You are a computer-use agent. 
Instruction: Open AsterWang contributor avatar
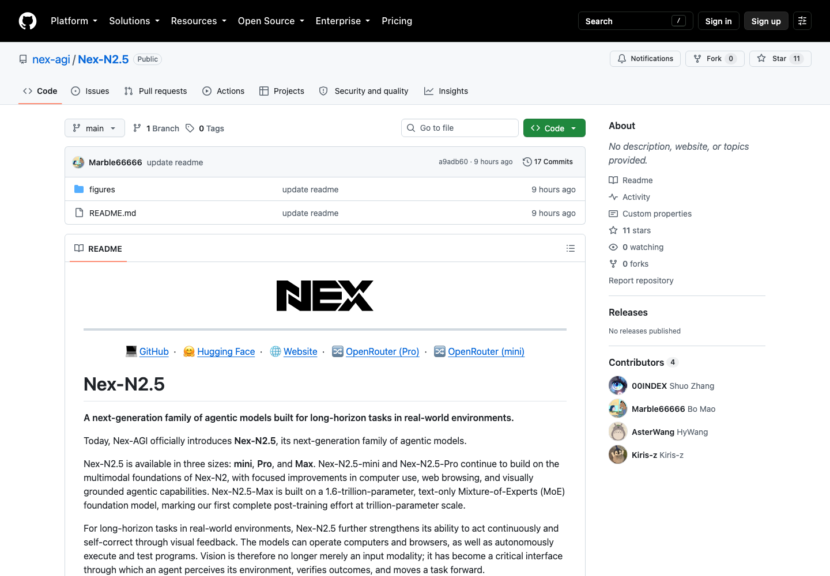(618, 431)
